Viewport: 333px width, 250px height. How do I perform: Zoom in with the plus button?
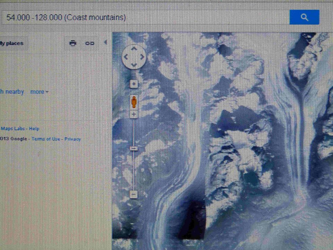pyautogui.click(x=134, y=114)
